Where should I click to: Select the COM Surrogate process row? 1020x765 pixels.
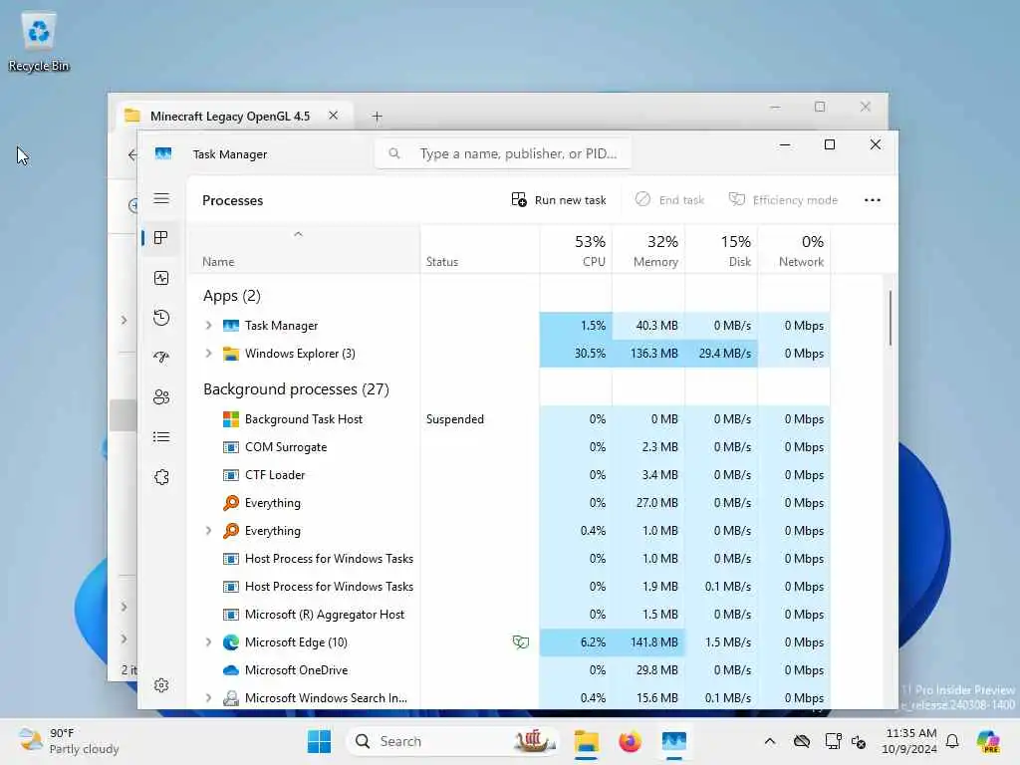coord(509,447)
